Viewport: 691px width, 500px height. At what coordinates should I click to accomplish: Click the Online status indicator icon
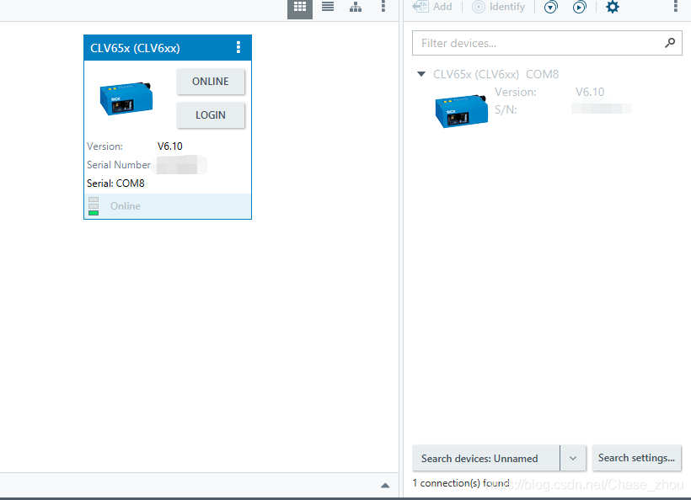(94, 206)
